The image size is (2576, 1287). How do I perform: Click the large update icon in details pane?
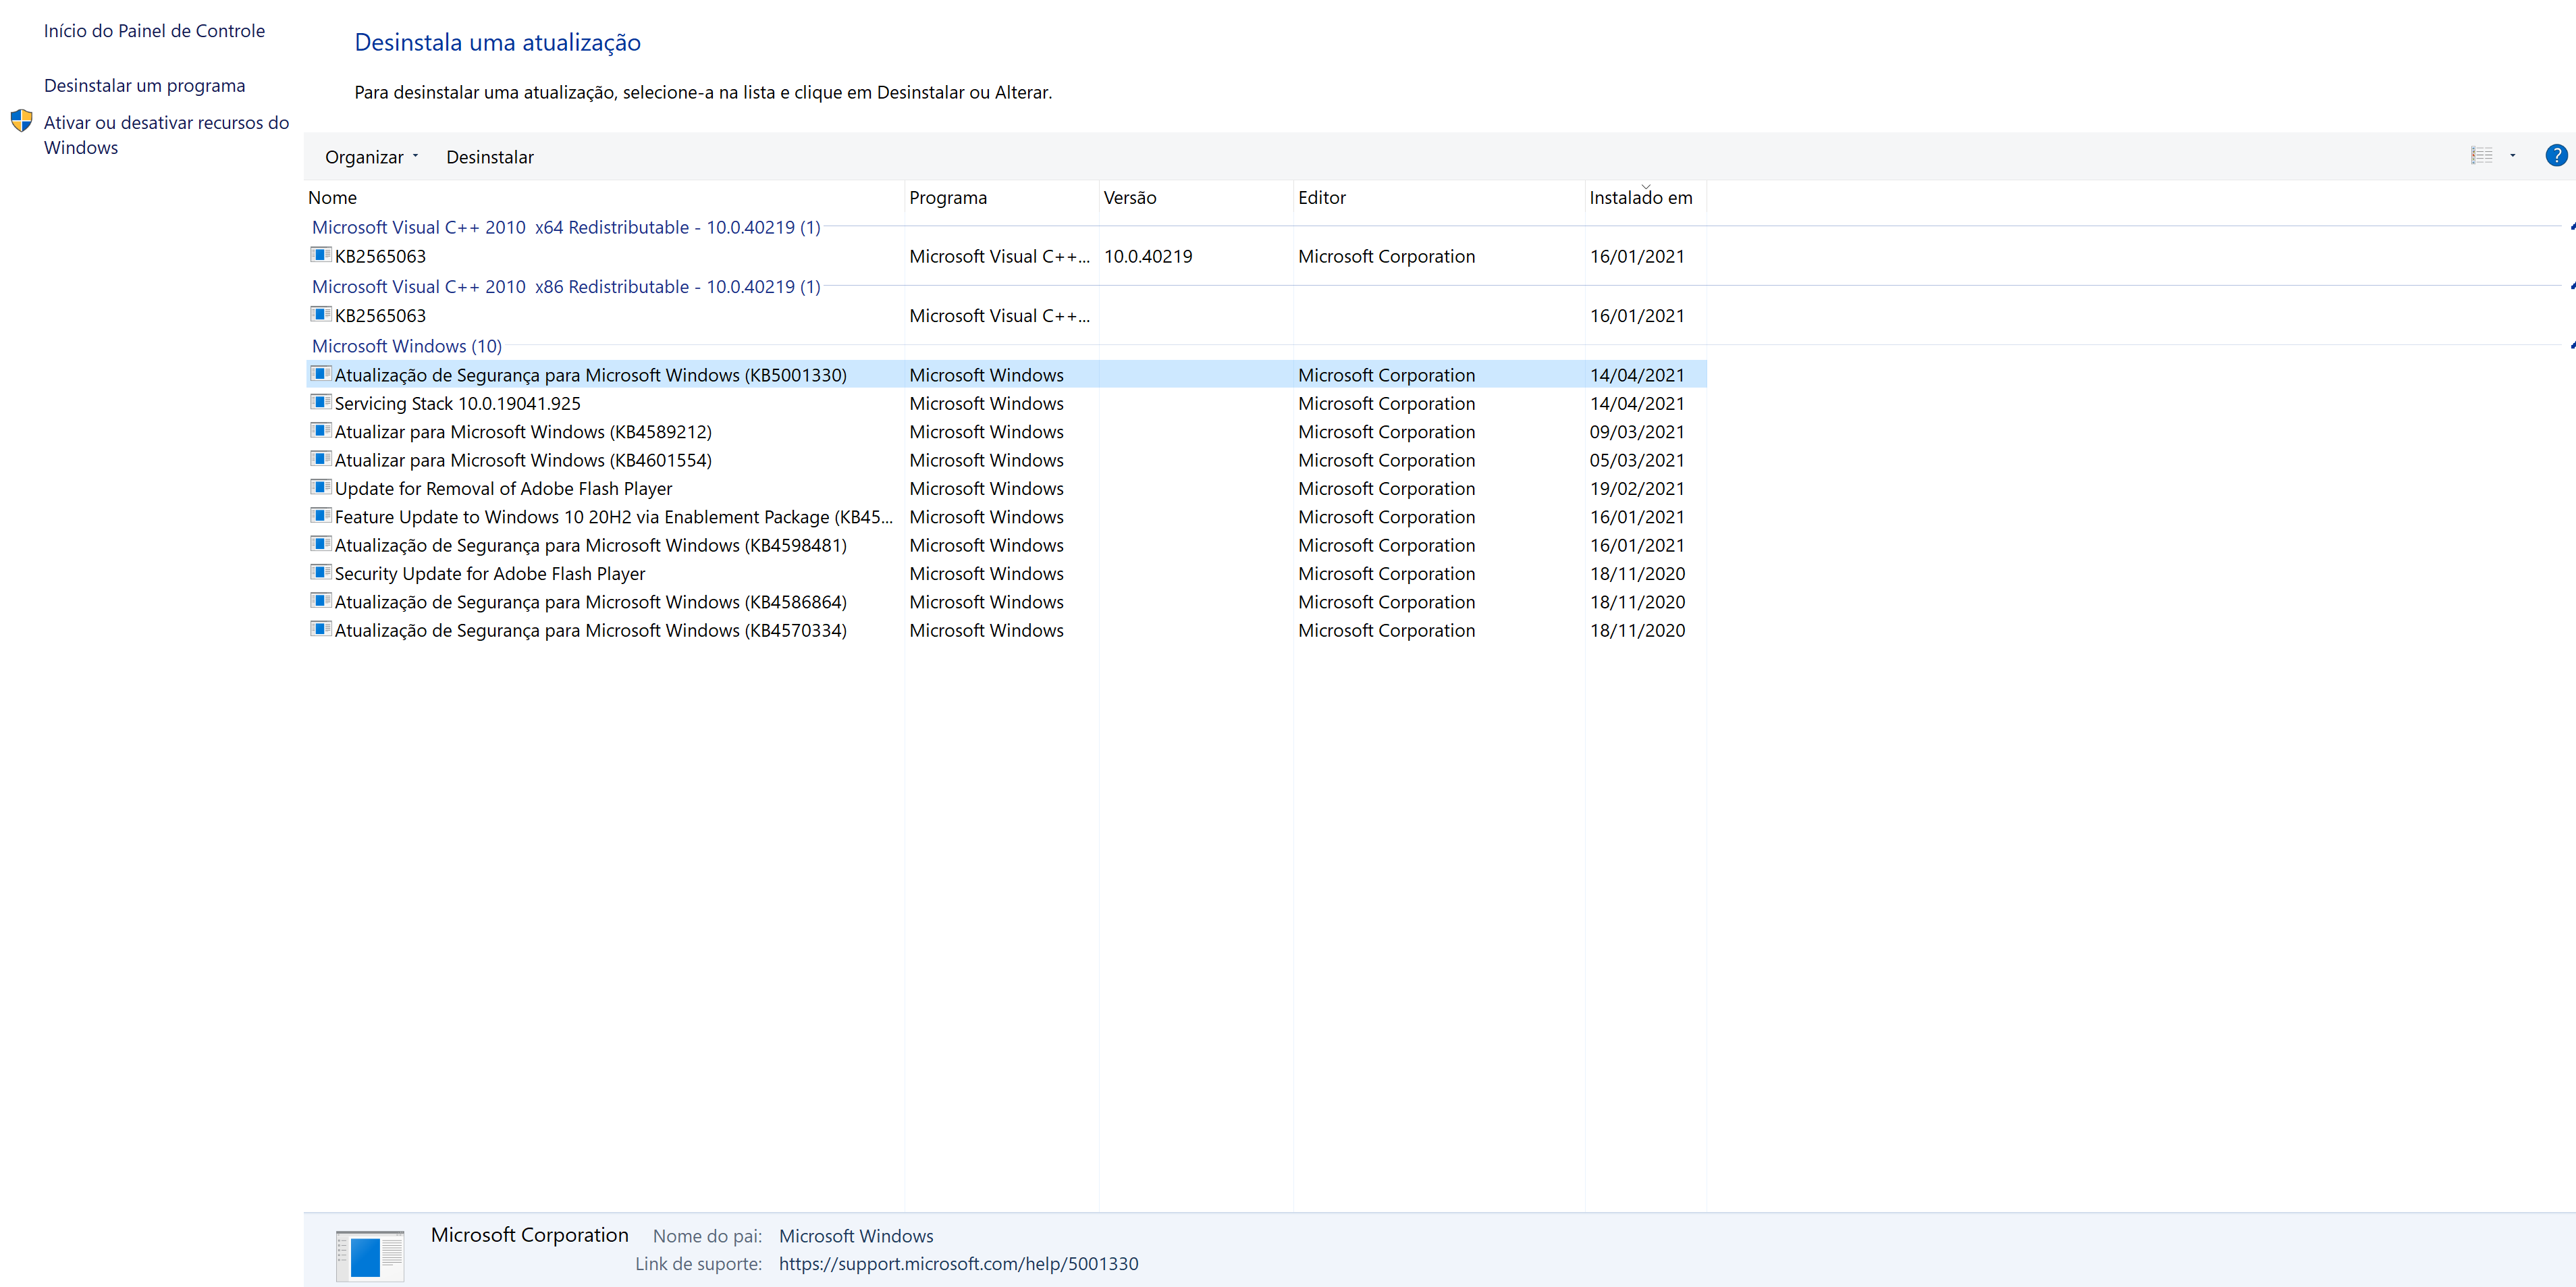(x=370, y=1255)
